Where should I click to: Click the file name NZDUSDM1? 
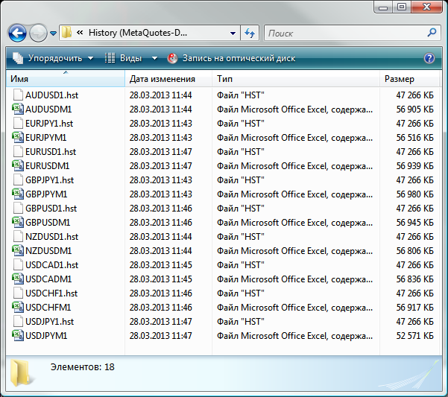click(48, 251)
